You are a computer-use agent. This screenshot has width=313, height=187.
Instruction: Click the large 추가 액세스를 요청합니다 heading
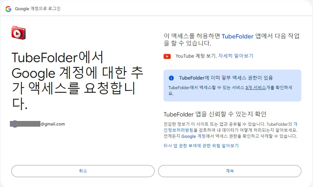[78, 80]
